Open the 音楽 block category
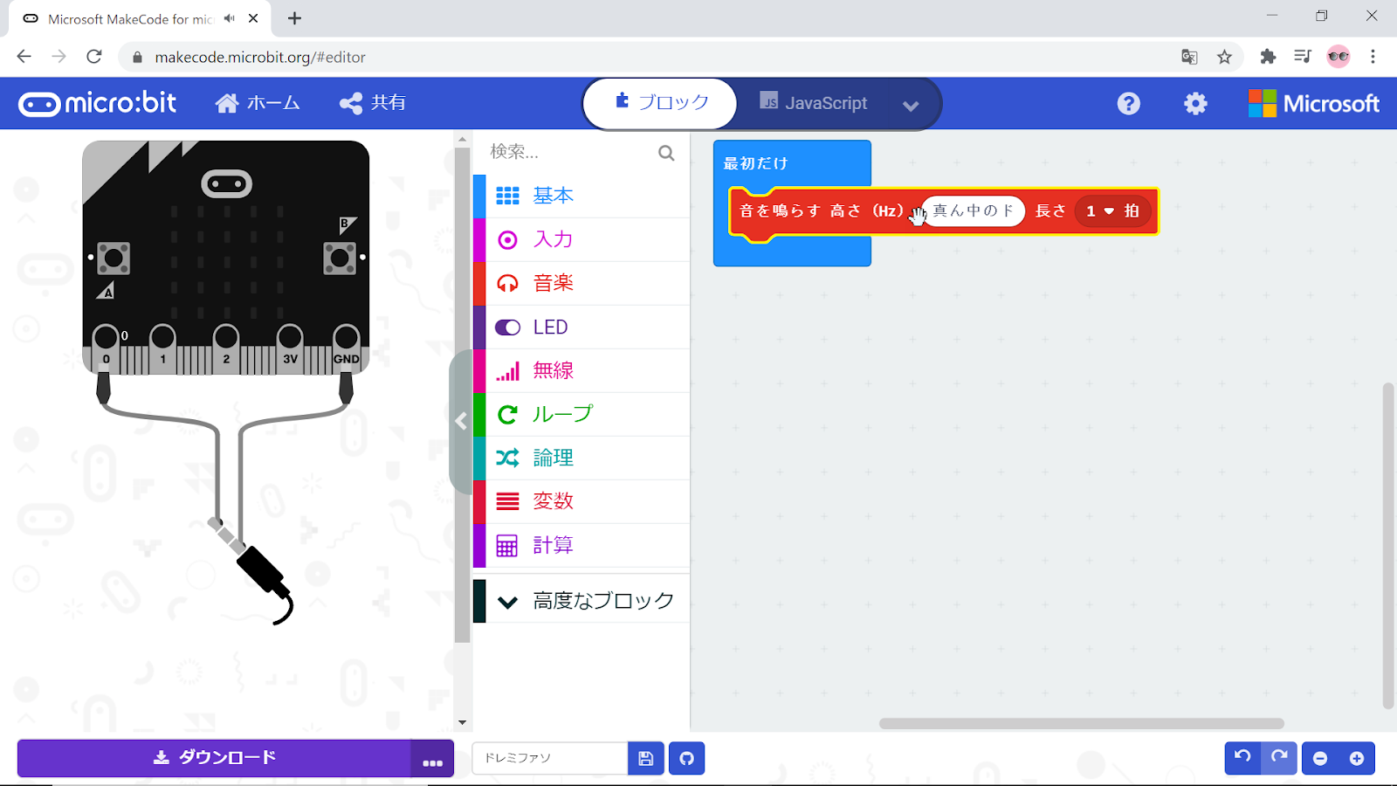The width and height of the screenshot is (1397, 786). (x=582, y=283)
